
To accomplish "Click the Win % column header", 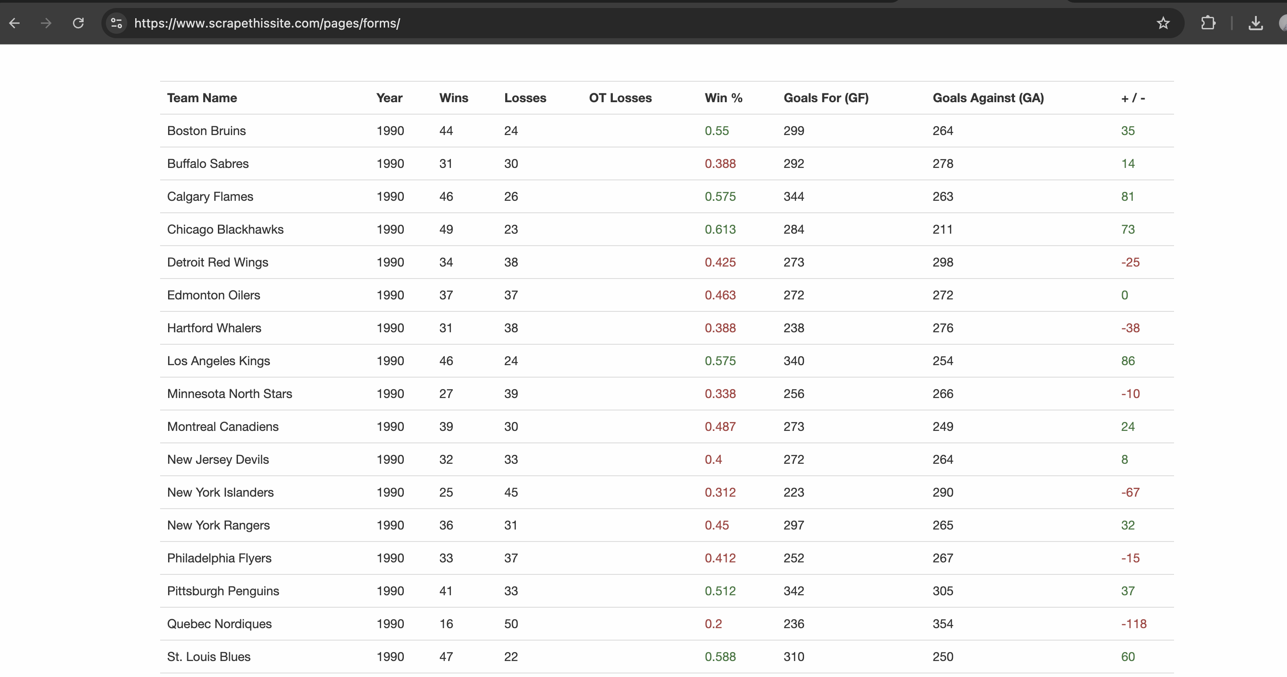I will pos(723,98).
